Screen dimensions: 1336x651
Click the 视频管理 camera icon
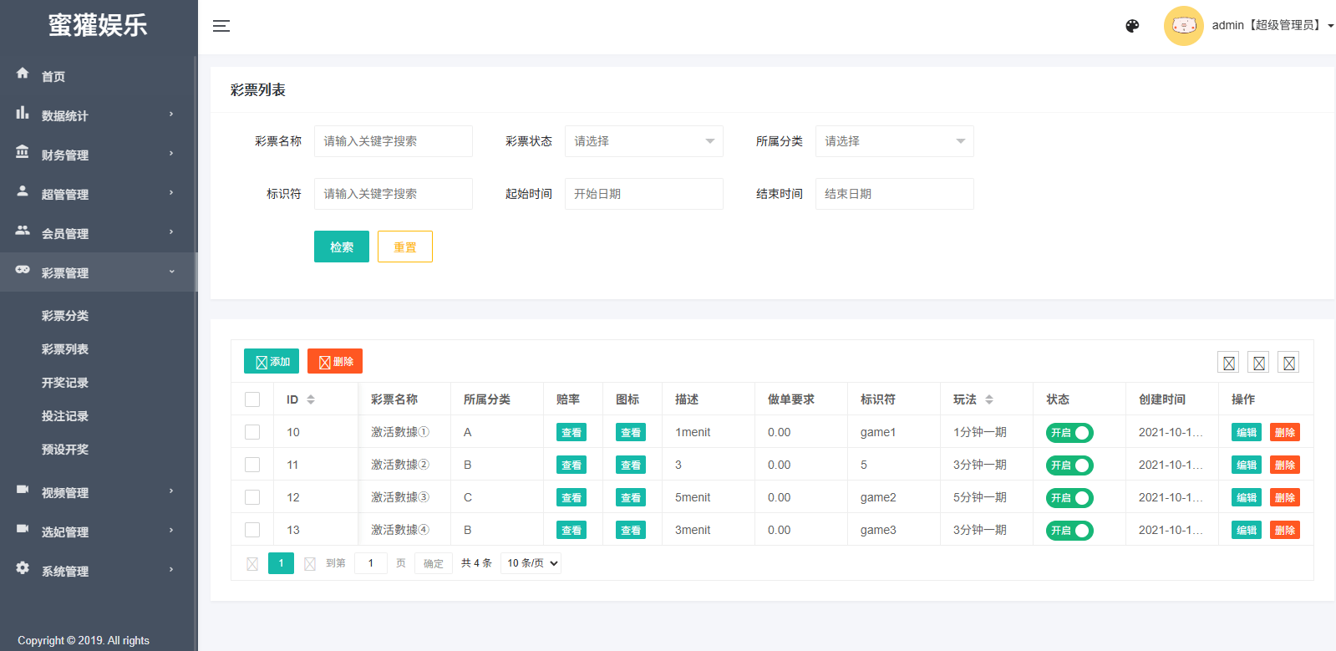click(23, 490)
